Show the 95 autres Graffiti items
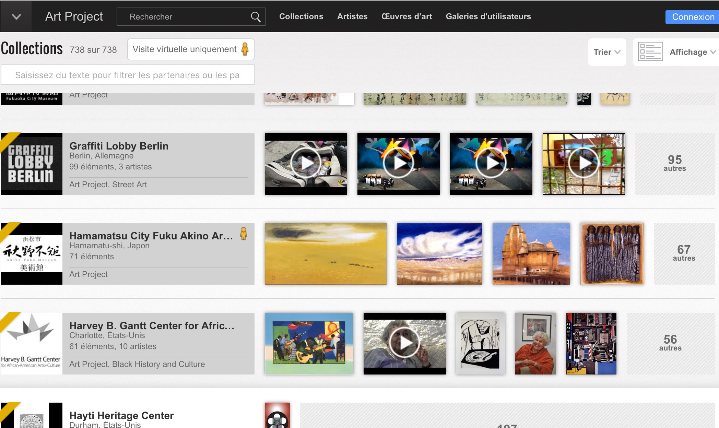Image resolution: width=719 pixels, height=428 pixels. (x=674, y=164)
